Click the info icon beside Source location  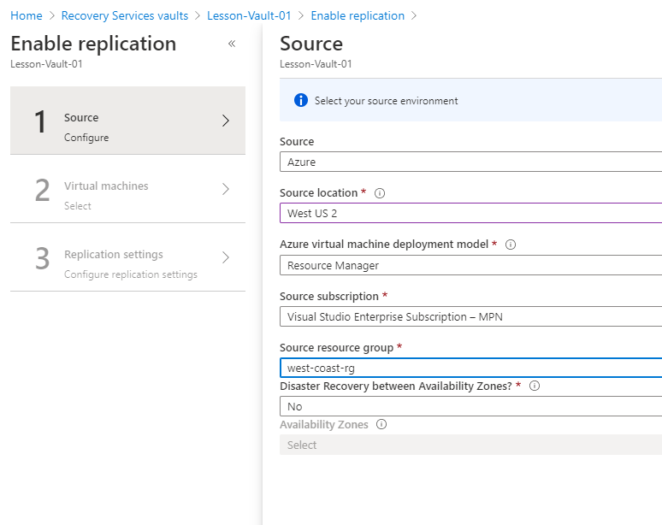point(380,193)
